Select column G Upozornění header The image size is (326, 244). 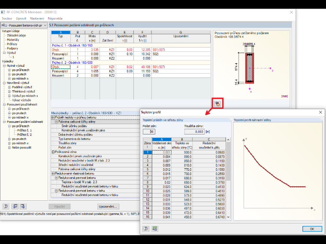(181, 33)
